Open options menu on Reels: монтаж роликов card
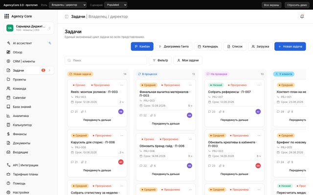Image resolution: width=313 pixels, height=195 pixels. (122, 85)
